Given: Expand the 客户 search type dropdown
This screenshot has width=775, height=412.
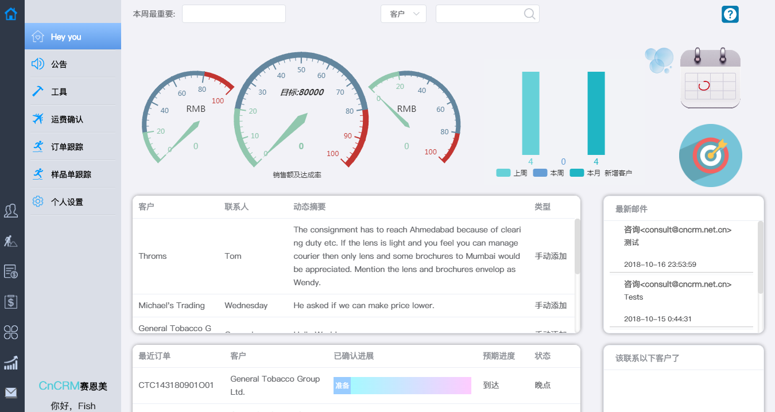Looking at the screenshot, I should point(403,14).
